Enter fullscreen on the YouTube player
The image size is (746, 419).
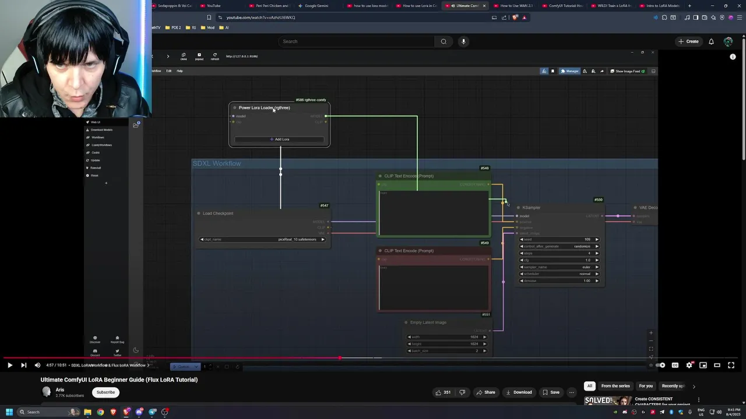point(731,365)
